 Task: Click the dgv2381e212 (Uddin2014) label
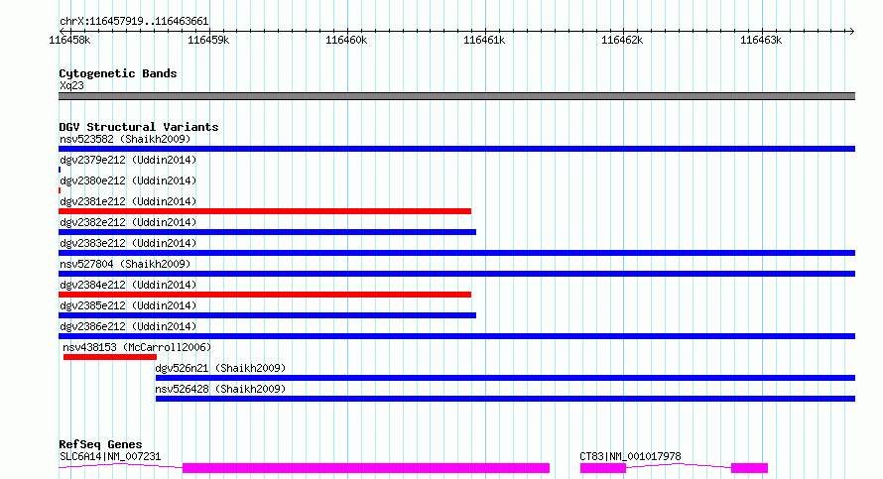click(x=128, y=201)
